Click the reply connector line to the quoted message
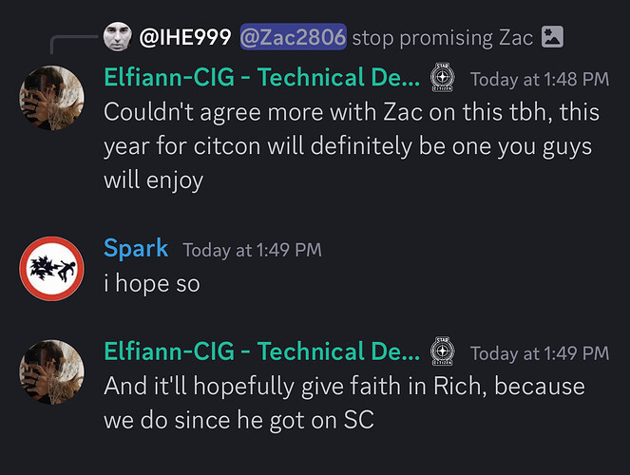The image size is (630, 475). tap(74, 44)
